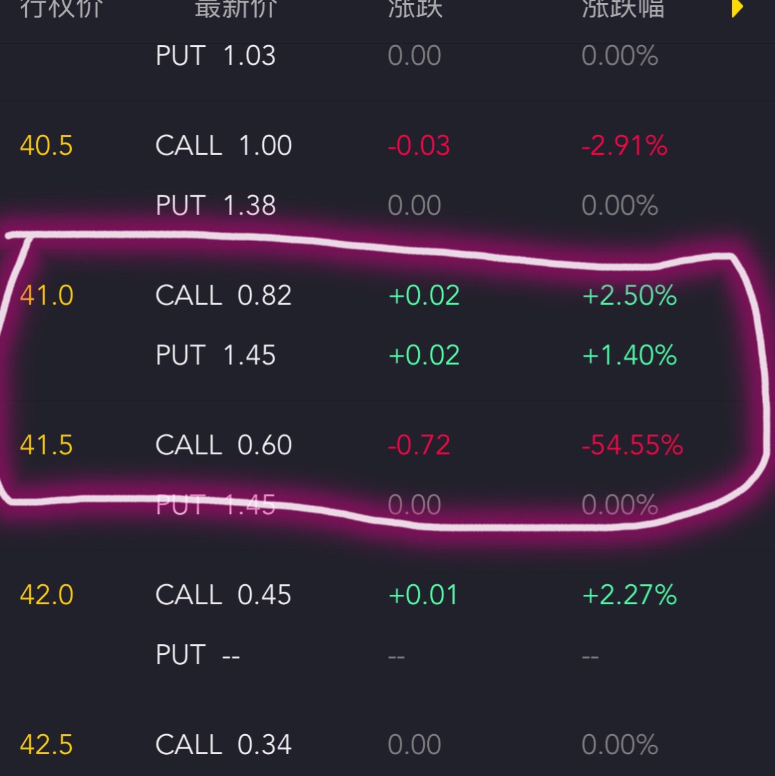Open the 41.0 PUT 1.45 contract
The height and width of the screenshot is (776, 775).
[x=387, y=356]
